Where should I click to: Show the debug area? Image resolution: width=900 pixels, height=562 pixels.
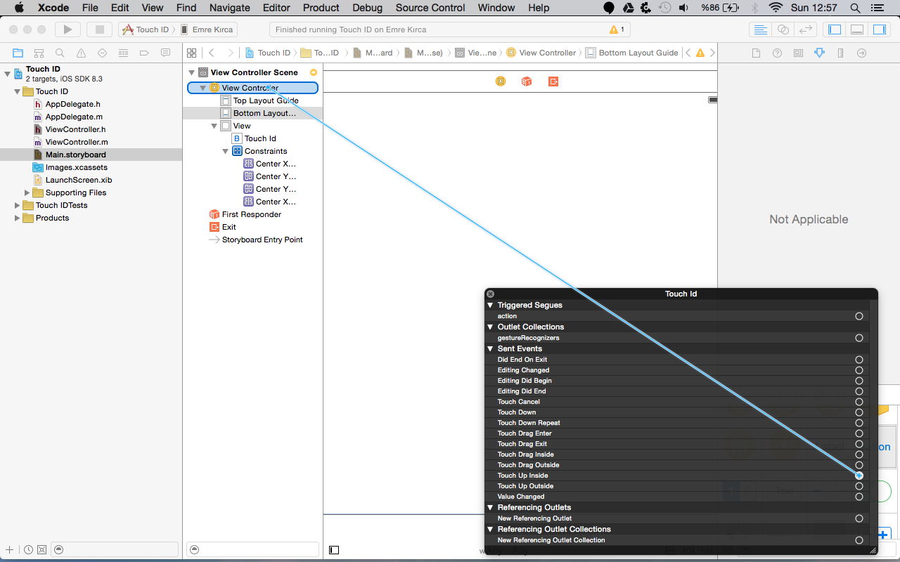click(x=857, y=30)
